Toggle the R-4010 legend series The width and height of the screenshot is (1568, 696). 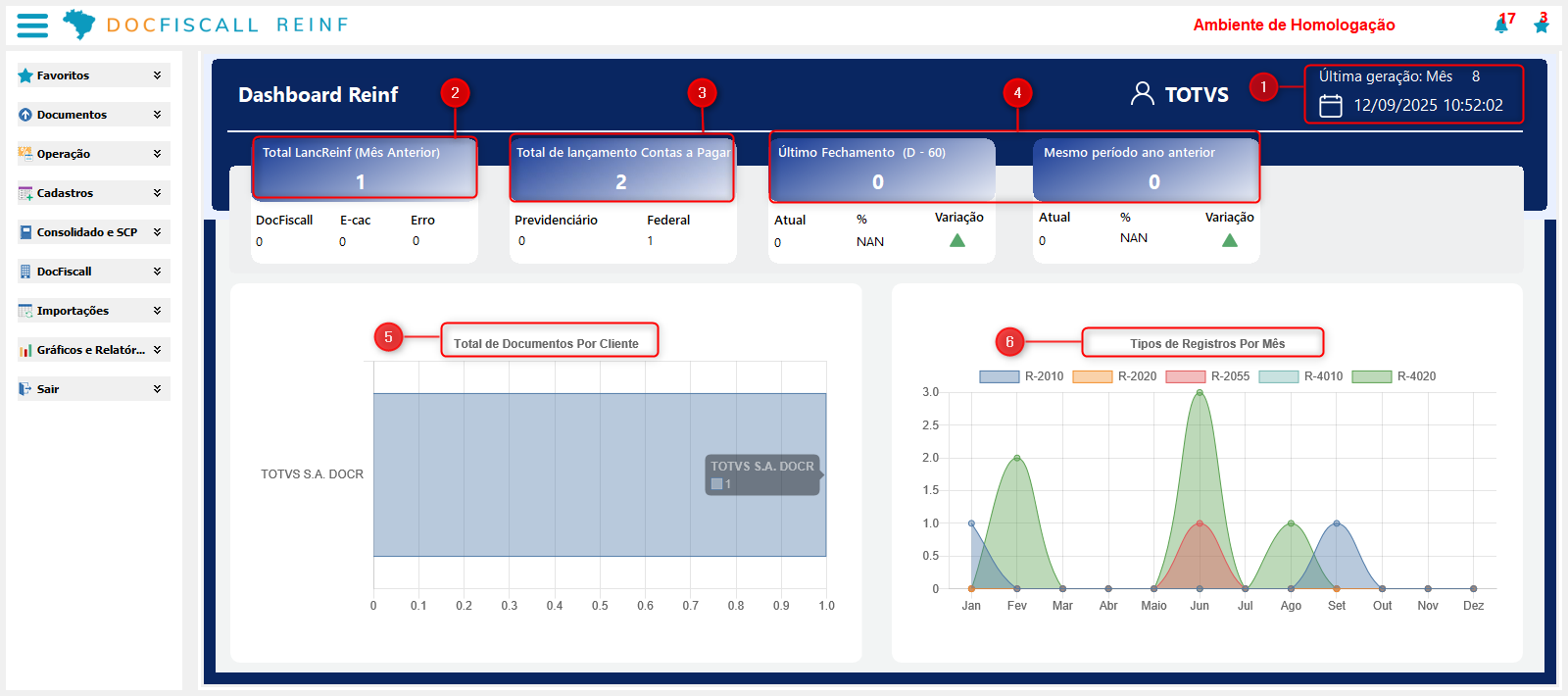coord(1300,376)
